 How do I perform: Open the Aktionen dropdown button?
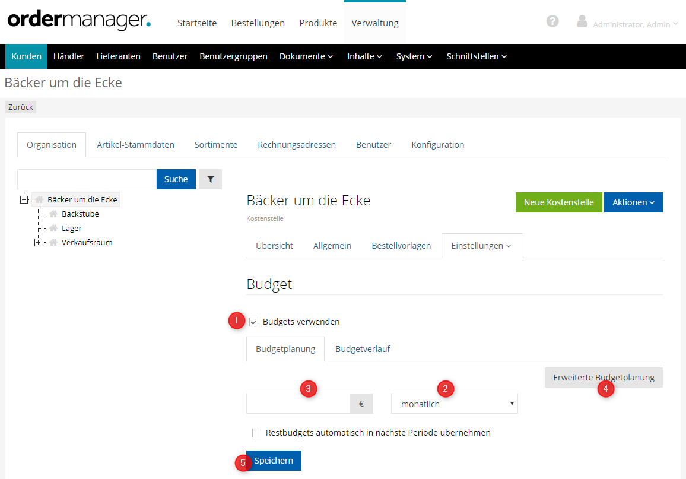tap(633, 202)
